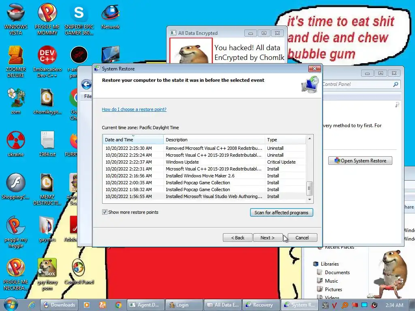The image size is (415, 311).
Task: Open the peggle my heggle icon
Action: pos(16,232)
